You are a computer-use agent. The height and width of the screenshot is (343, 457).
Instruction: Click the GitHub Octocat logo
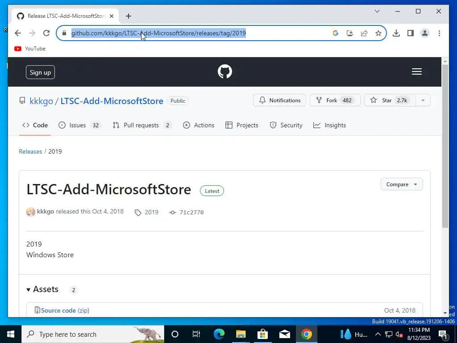pos(225,71)
